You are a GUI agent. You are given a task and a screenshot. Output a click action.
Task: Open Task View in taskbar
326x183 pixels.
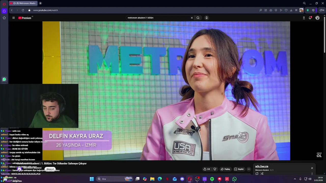tap(138, 179)
